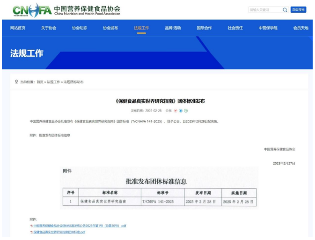
Task: Share via the red Weibo icon
Action: [x=176, y=111]
